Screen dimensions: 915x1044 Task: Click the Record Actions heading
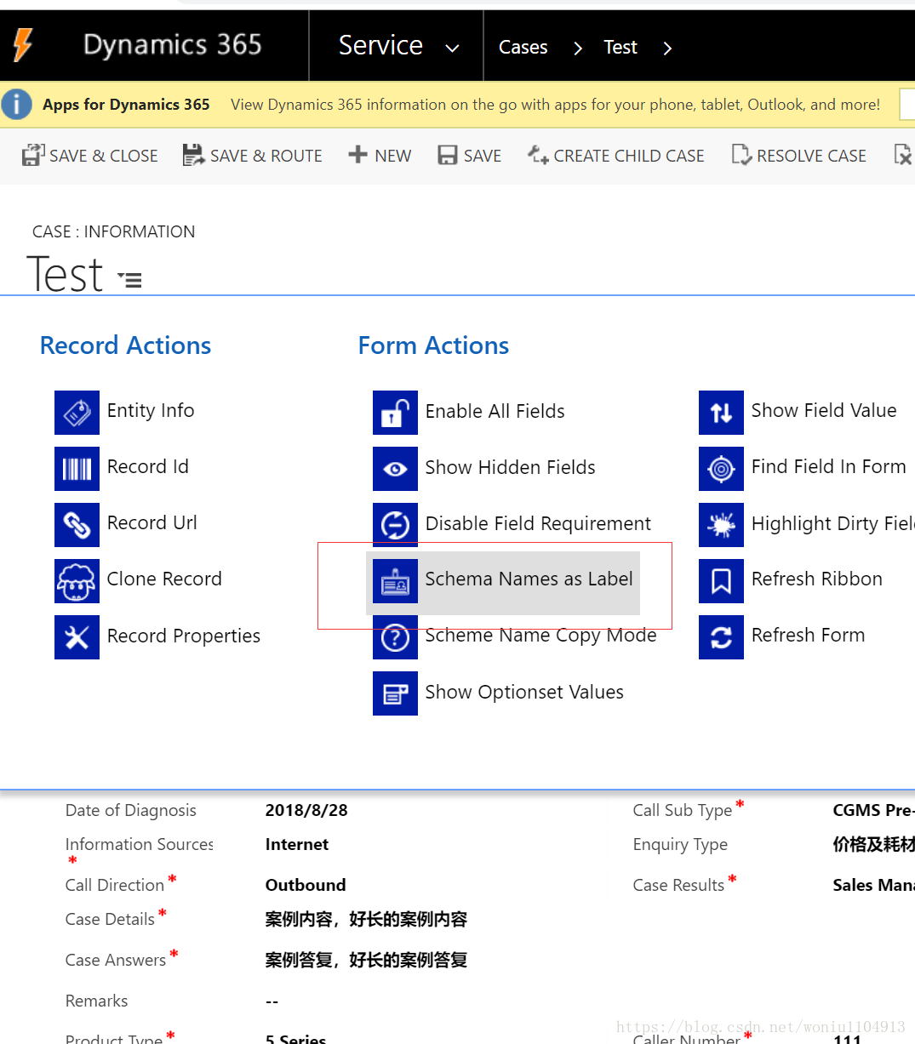pos(125,345)
